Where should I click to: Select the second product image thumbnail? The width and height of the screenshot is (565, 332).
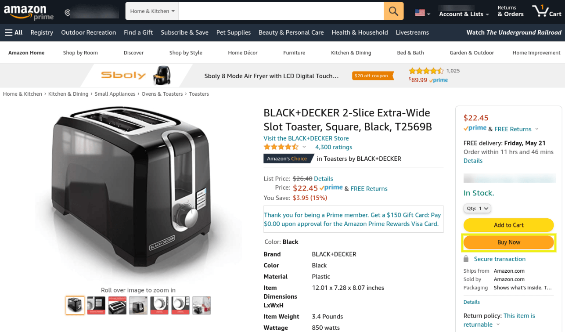click(x=96, y=305)
